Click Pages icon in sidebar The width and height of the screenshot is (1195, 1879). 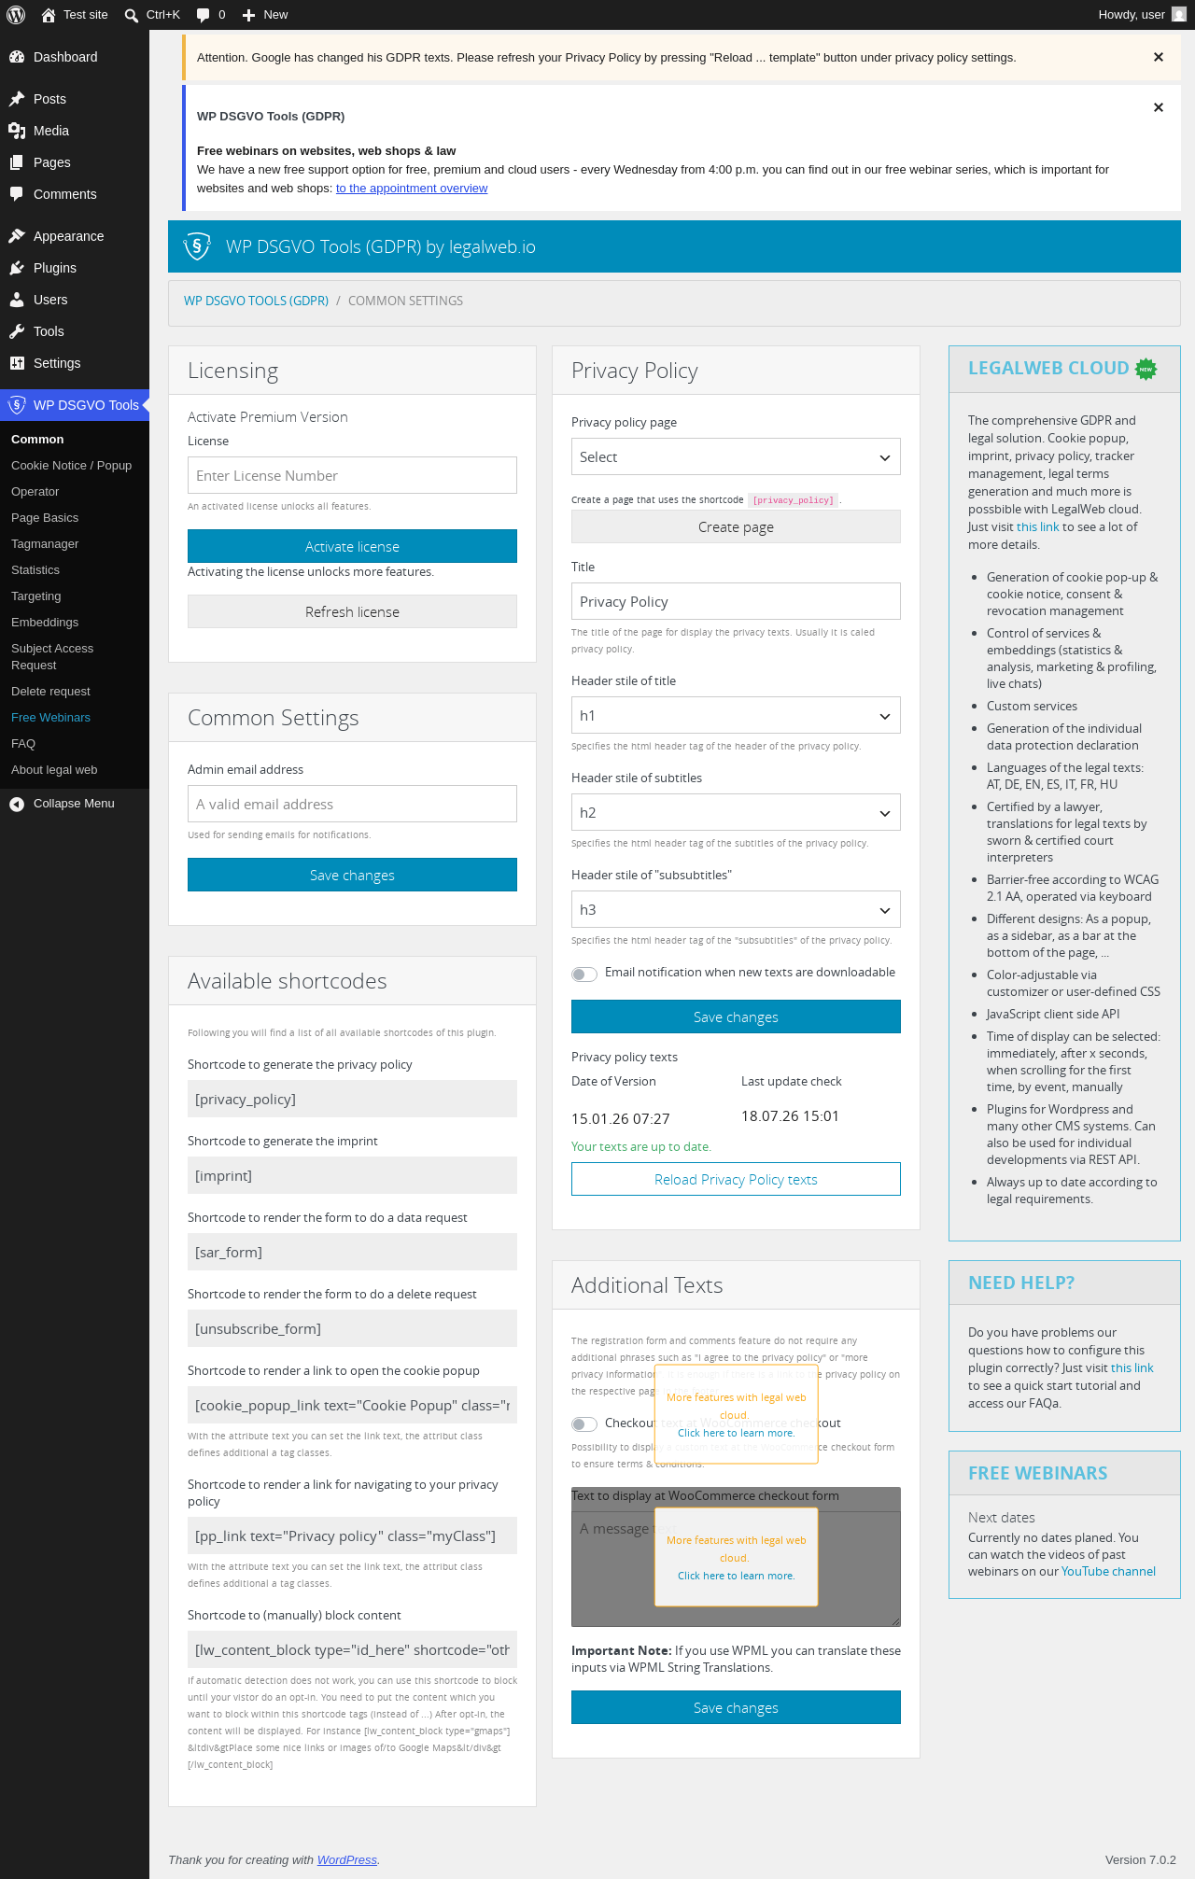[x=17, y=162]
